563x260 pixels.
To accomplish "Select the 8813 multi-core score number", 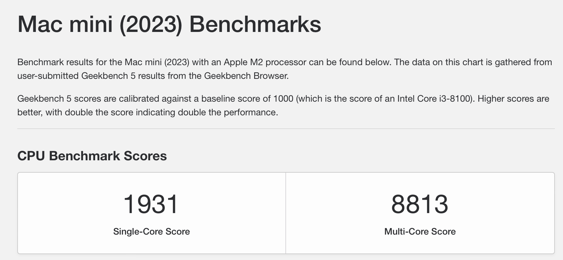I will pos(420,204).
